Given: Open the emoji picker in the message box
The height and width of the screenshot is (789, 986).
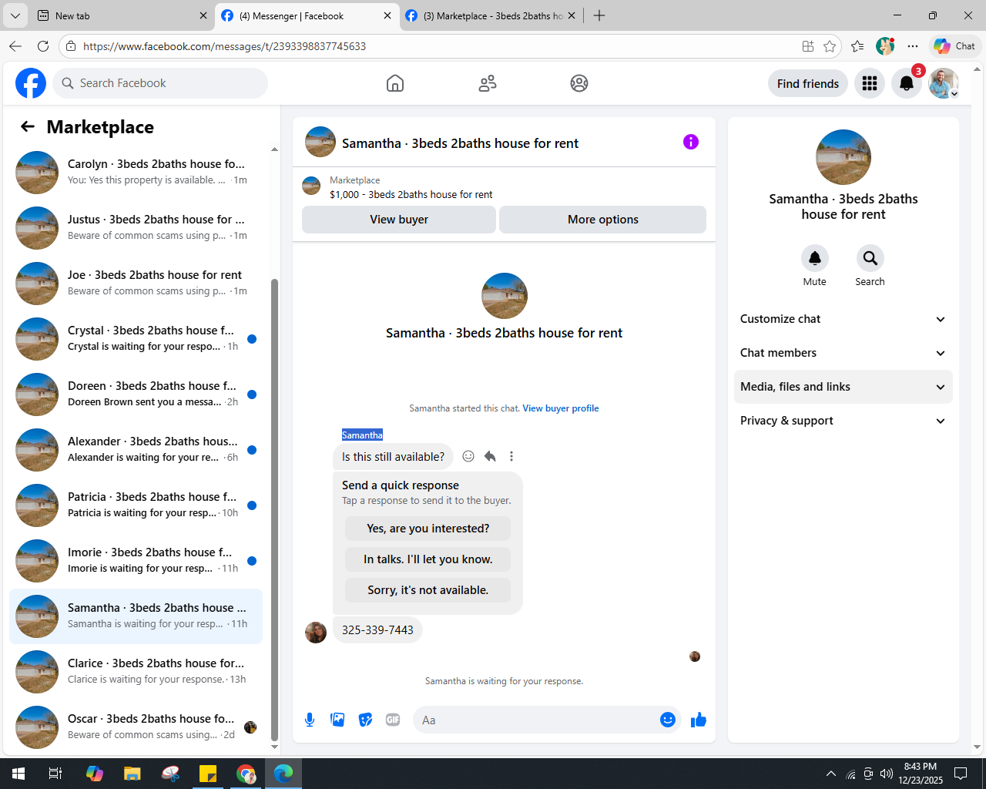Looking at the screenshot, I should coord(668,720).
